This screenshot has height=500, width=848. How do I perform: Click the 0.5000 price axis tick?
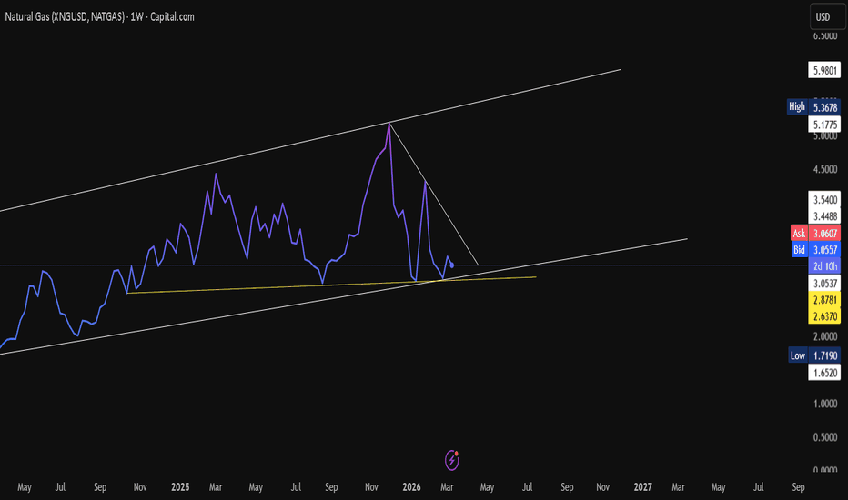[825, 436]
